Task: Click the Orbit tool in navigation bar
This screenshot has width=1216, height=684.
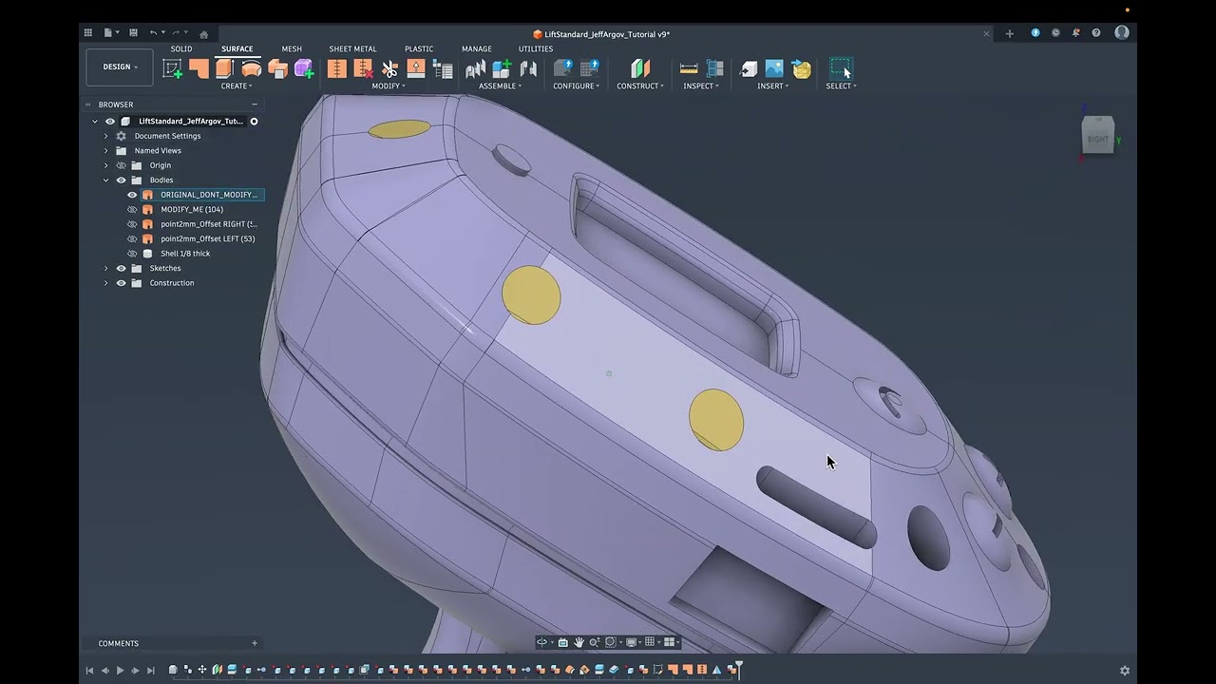Action: [x=542, y=642]
